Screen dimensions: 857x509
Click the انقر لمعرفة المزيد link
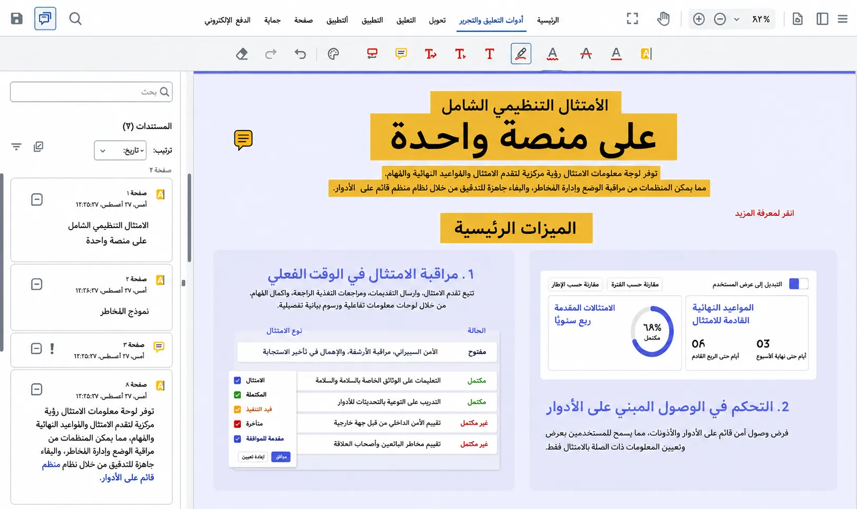(x=764, y=213)
